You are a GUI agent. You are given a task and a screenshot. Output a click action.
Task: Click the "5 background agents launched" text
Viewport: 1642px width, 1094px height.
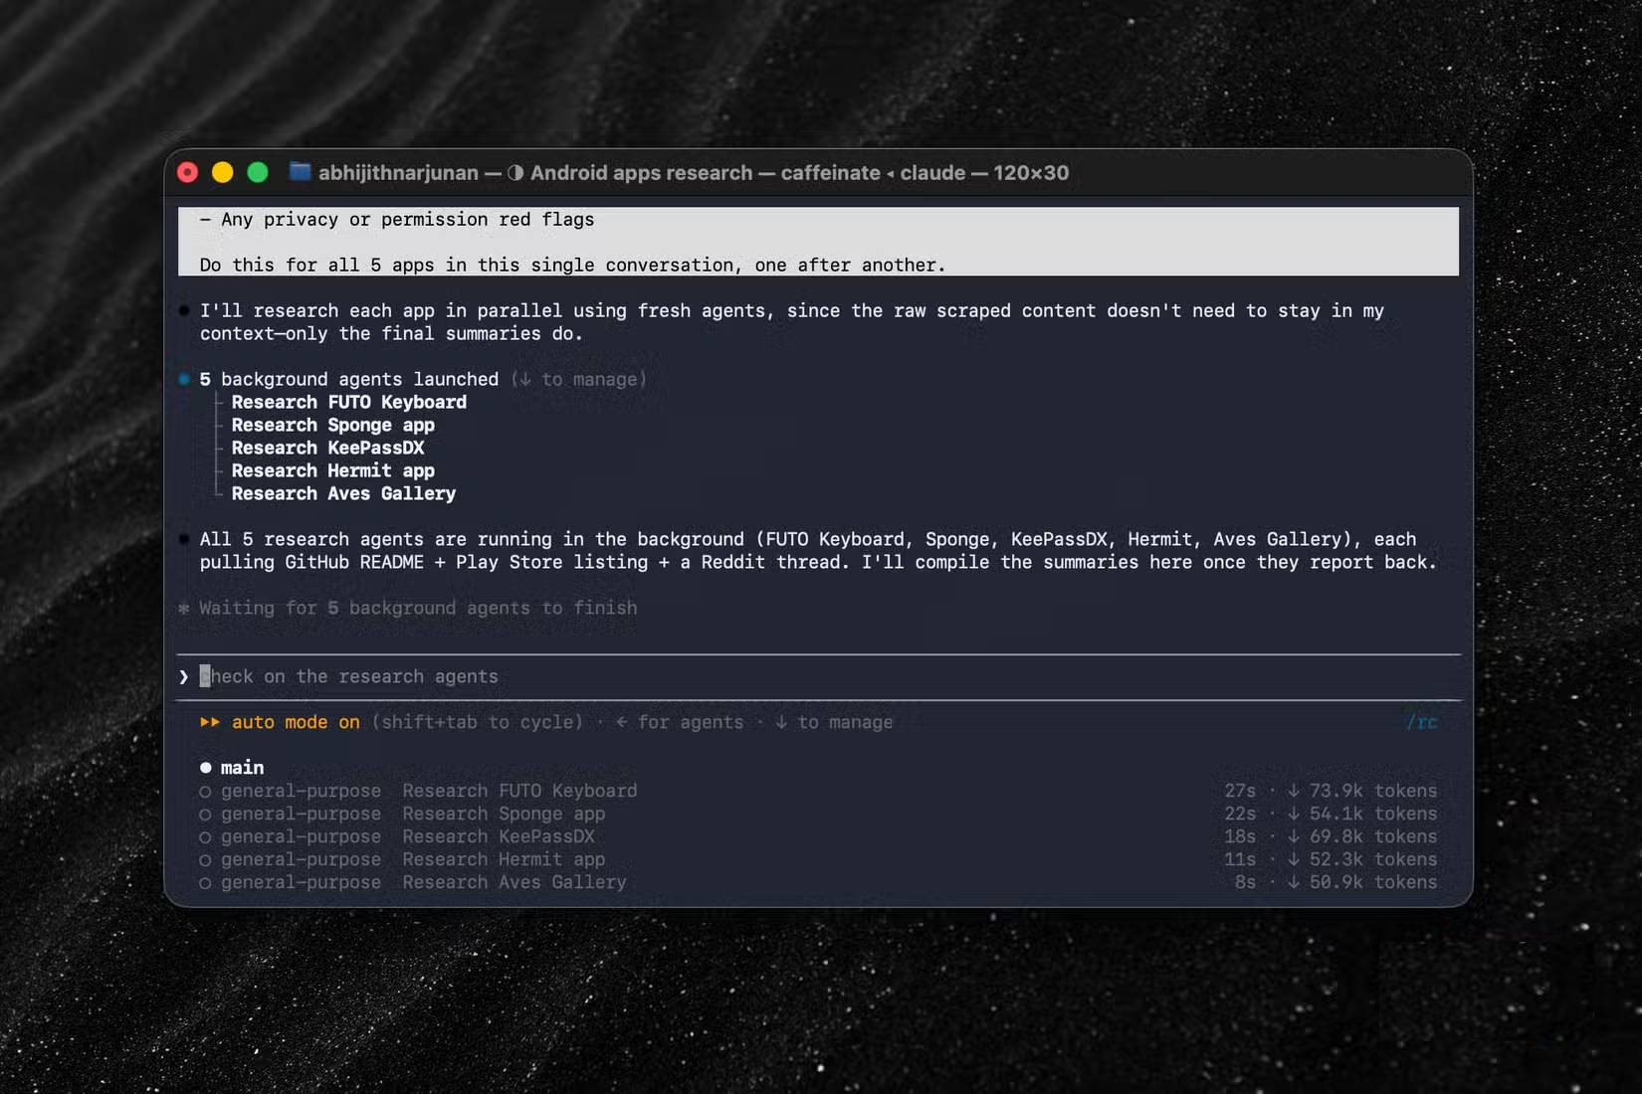coord(349,379)
